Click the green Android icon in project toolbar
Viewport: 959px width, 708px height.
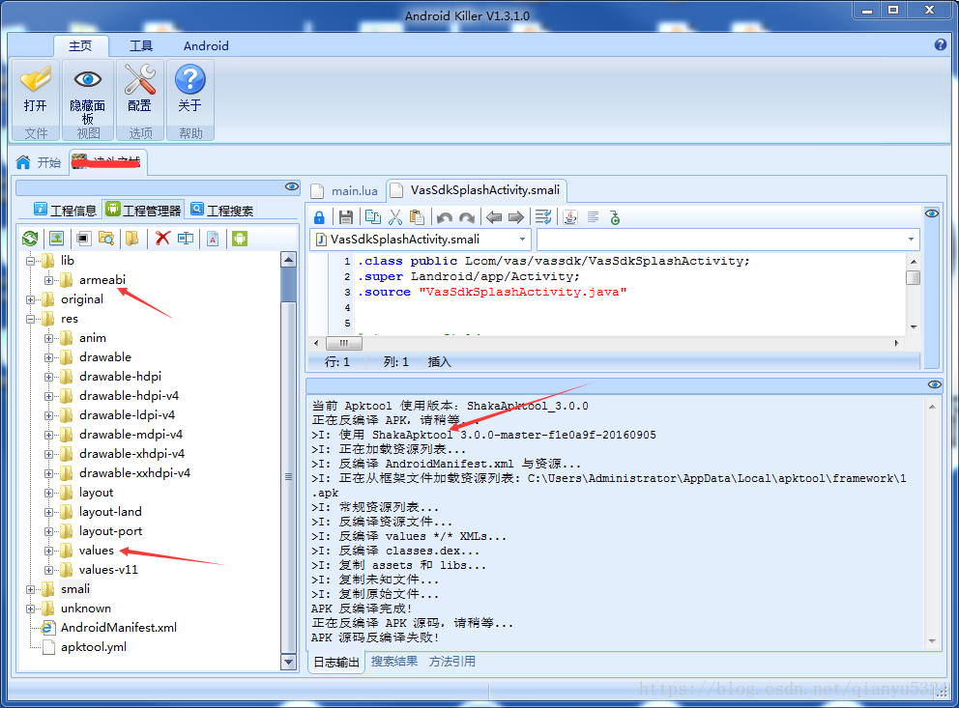[x=240, y=239]
